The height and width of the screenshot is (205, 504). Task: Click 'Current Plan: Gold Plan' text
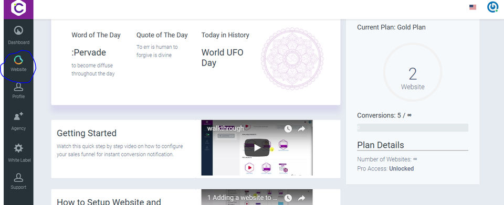(391, 27)
